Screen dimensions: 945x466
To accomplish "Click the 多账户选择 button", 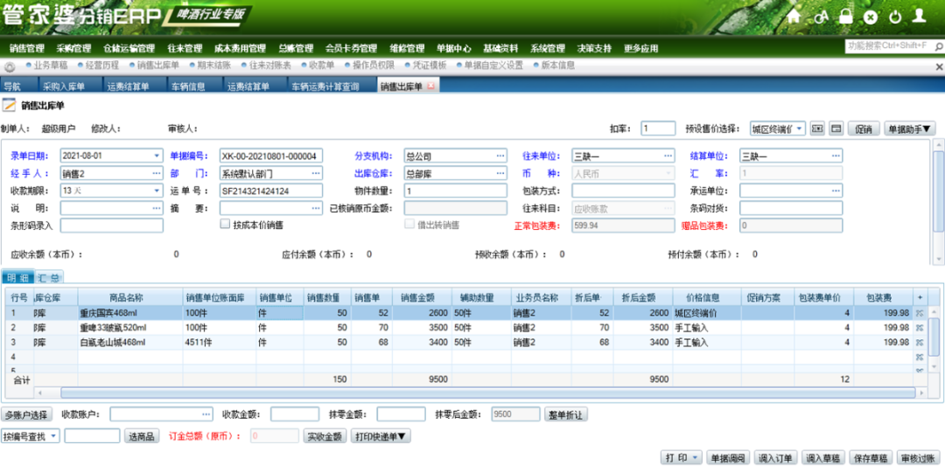I will [x=27, y=414].
